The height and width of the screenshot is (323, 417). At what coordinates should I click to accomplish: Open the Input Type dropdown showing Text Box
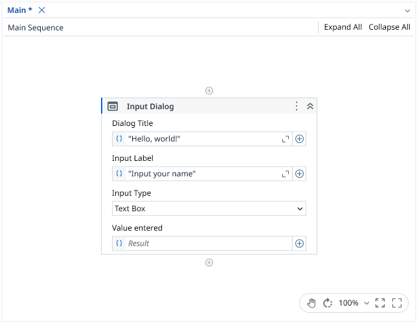pyautogui.click(x=208, y=209)
